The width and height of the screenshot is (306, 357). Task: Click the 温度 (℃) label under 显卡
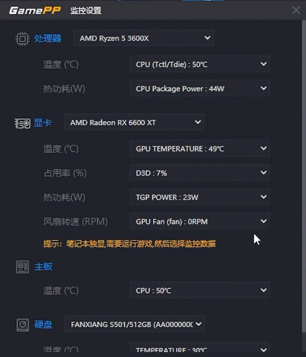click(61, 149)
